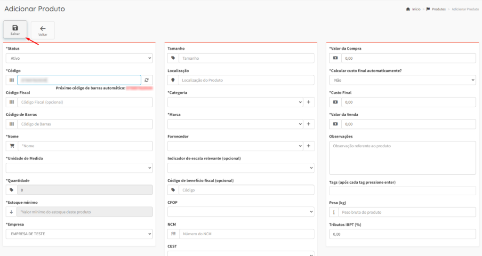Regenerate the product code with refresh icon
This screenshot has height=256, width=482.
(x=146, y=80)
